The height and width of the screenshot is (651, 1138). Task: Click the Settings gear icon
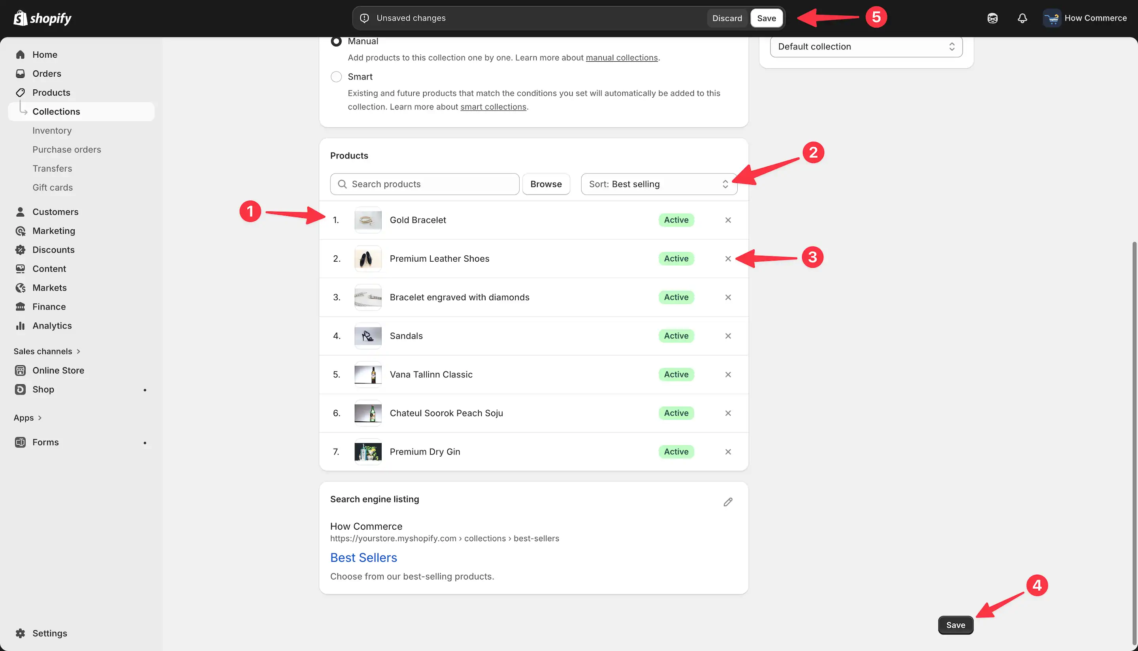tap(20, 634)
